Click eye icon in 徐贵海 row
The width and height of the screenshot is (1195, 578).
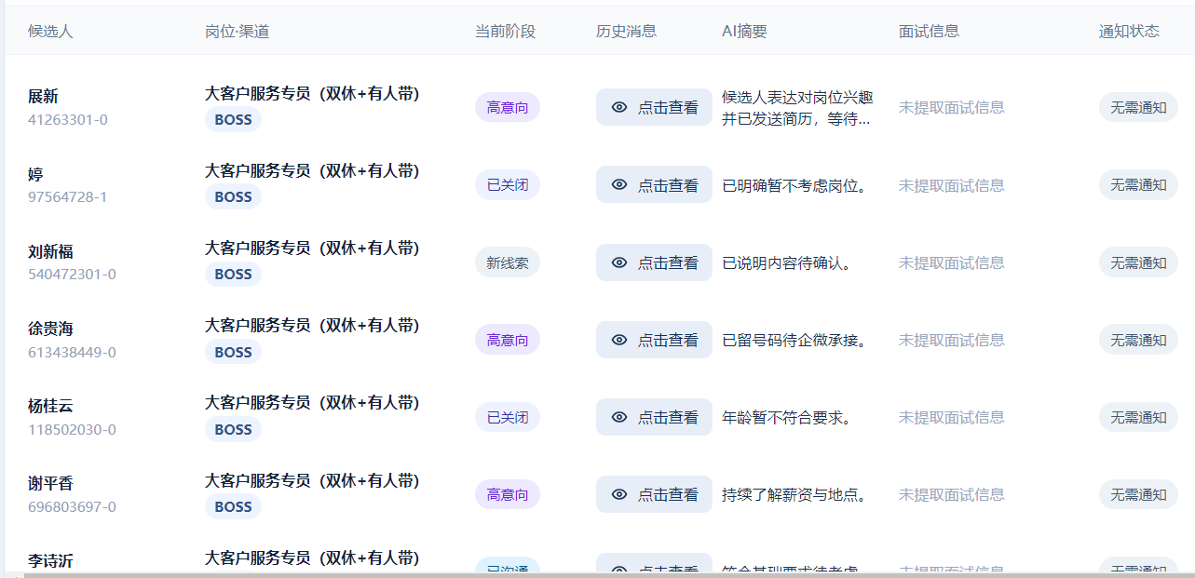pyautogui.click(x=619, y=340)
